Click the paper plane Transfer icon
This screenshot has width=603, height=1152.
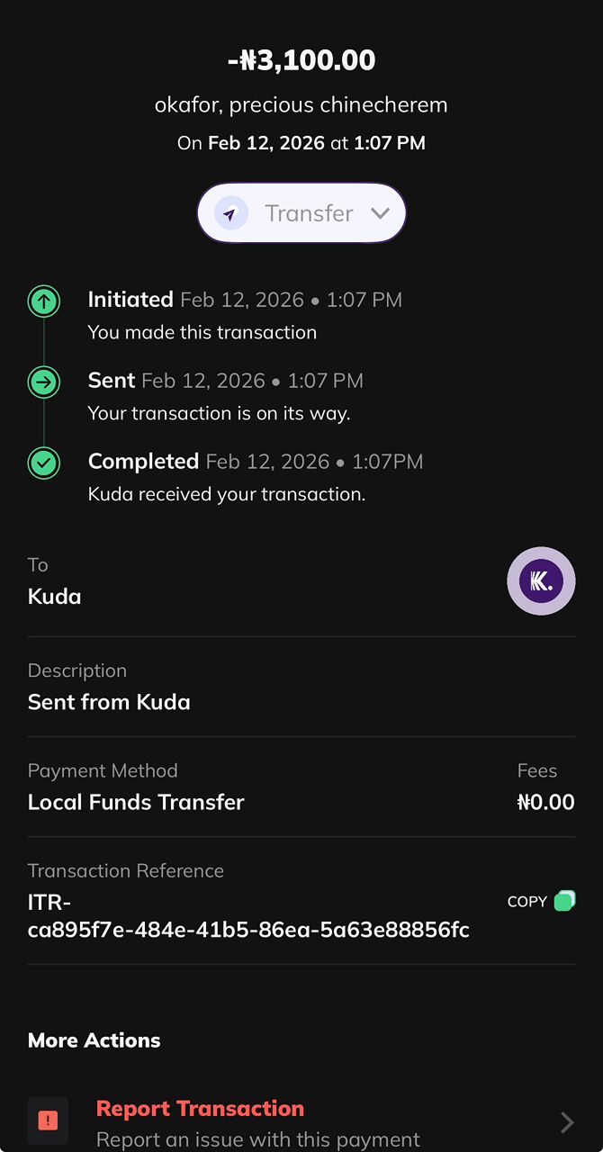point(230,213)
